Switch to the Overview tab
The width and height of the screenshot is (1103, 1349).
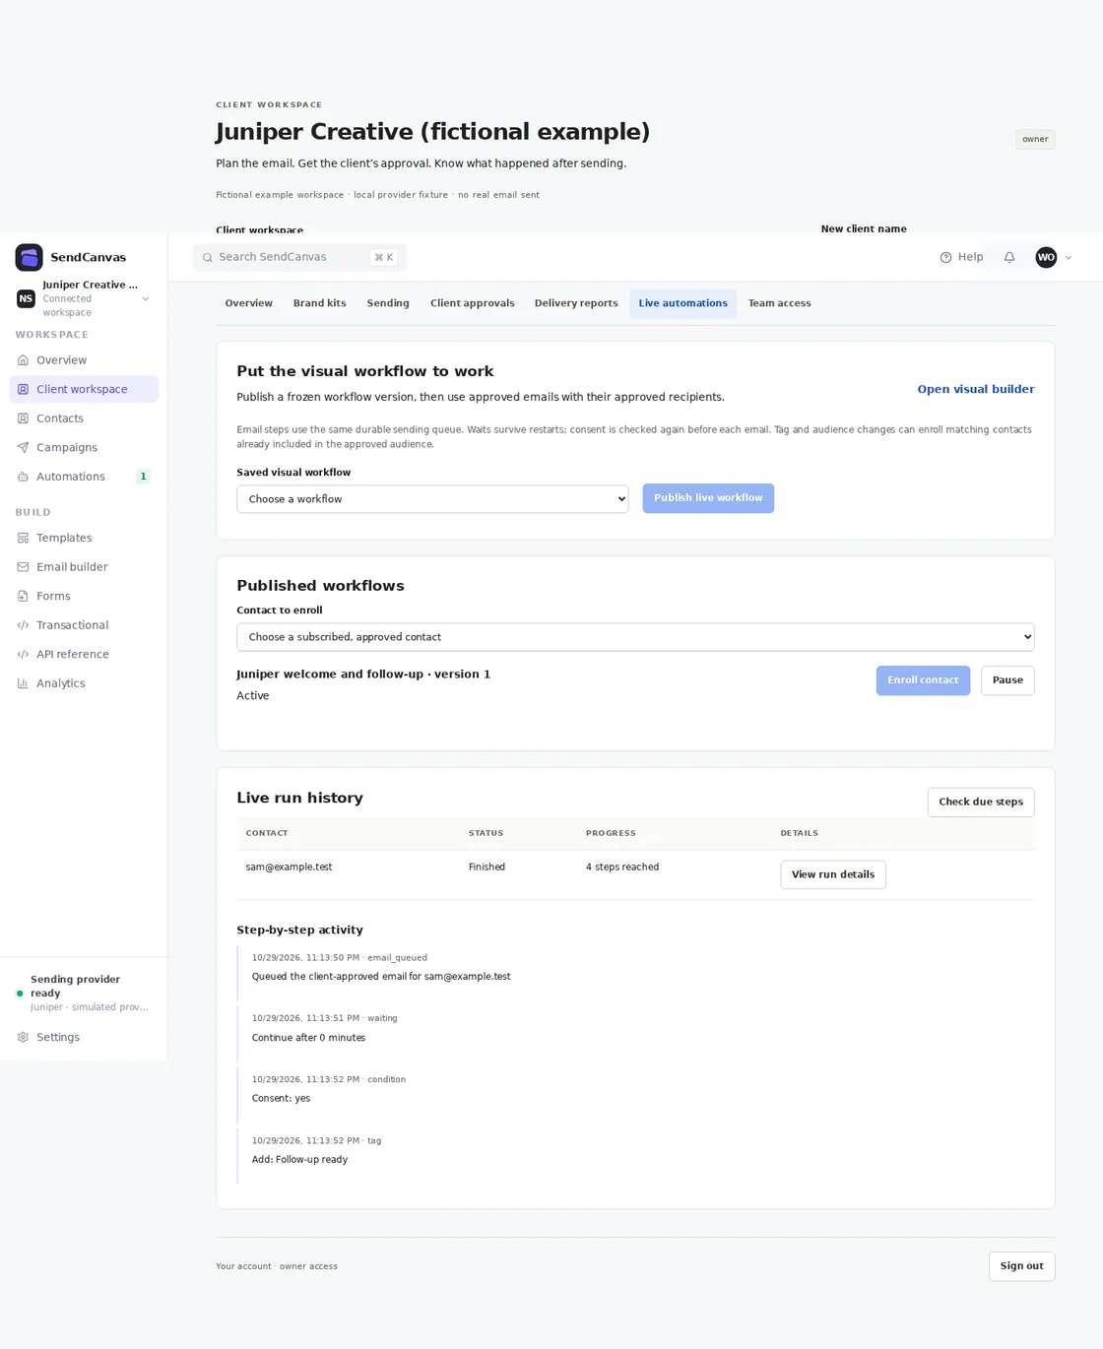(x=249, y=303)
